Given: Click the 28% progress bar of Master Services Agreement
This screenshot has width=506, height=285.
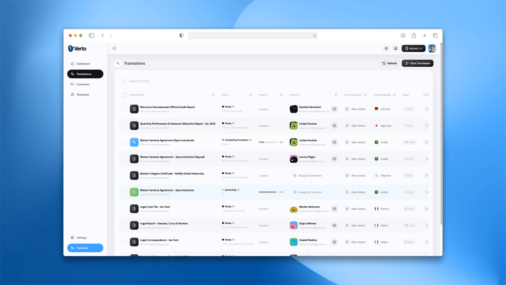Looking at the screenshot, I should [x=268, y=142].
